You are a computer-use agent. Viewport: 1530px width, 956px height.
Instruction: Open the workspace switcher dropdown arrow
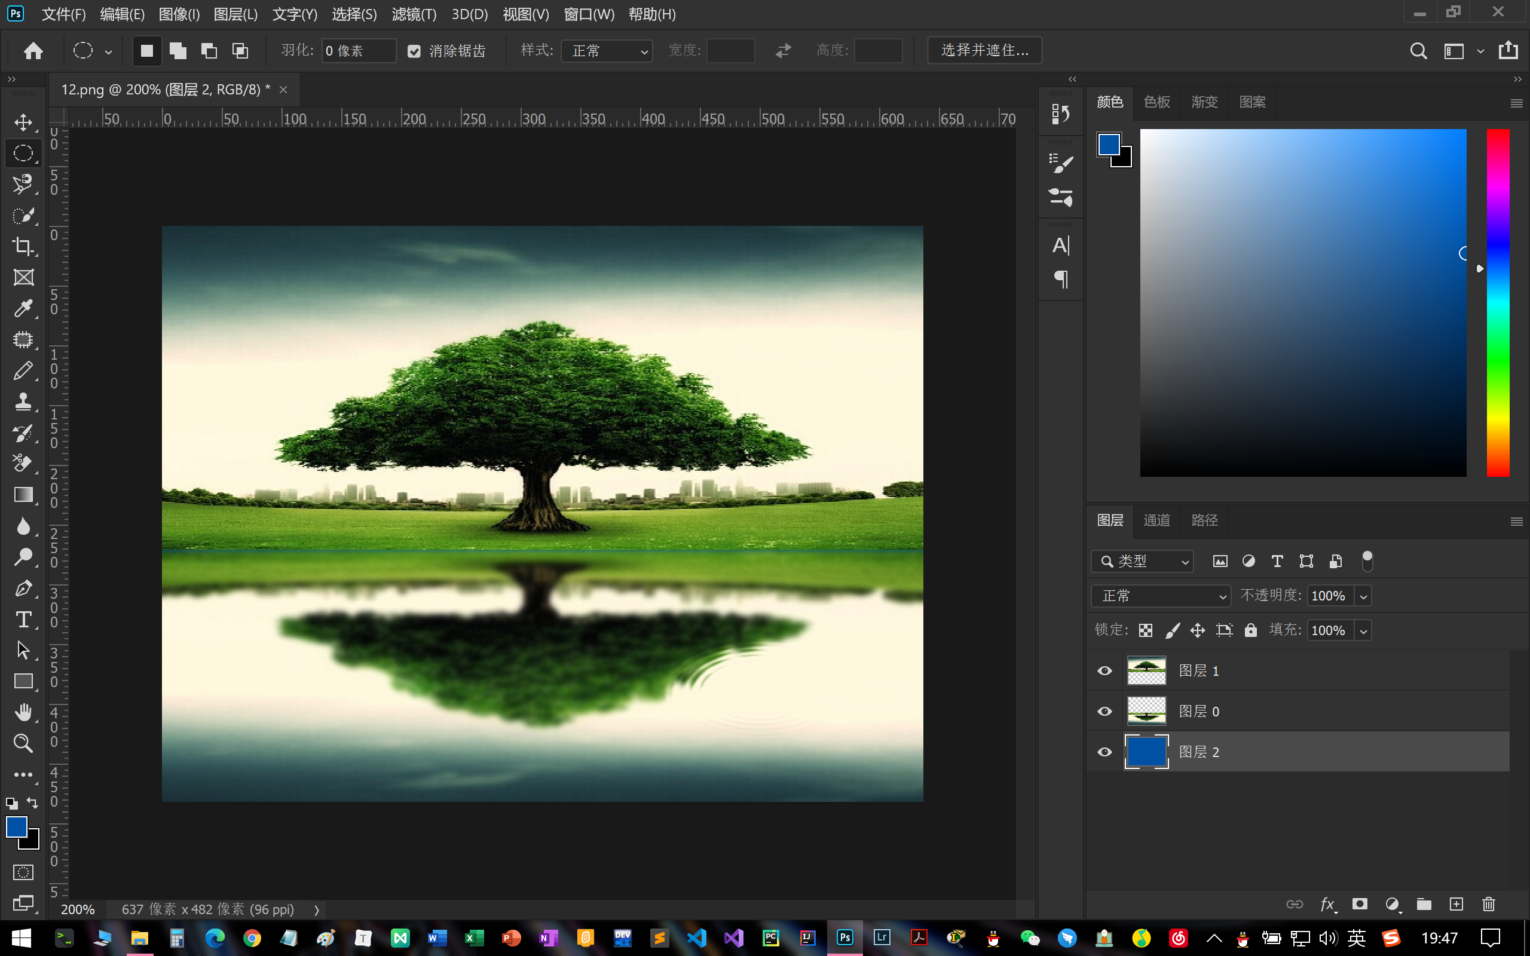(x=1480, y=51)
